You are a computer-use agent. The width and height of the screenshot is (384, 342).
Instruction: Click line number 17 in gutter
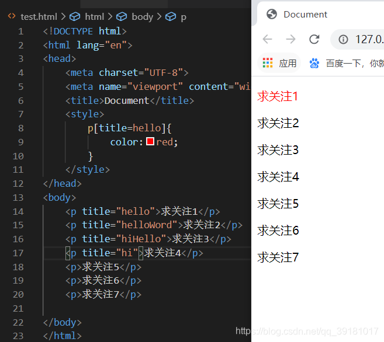click(x=18, y=253)
